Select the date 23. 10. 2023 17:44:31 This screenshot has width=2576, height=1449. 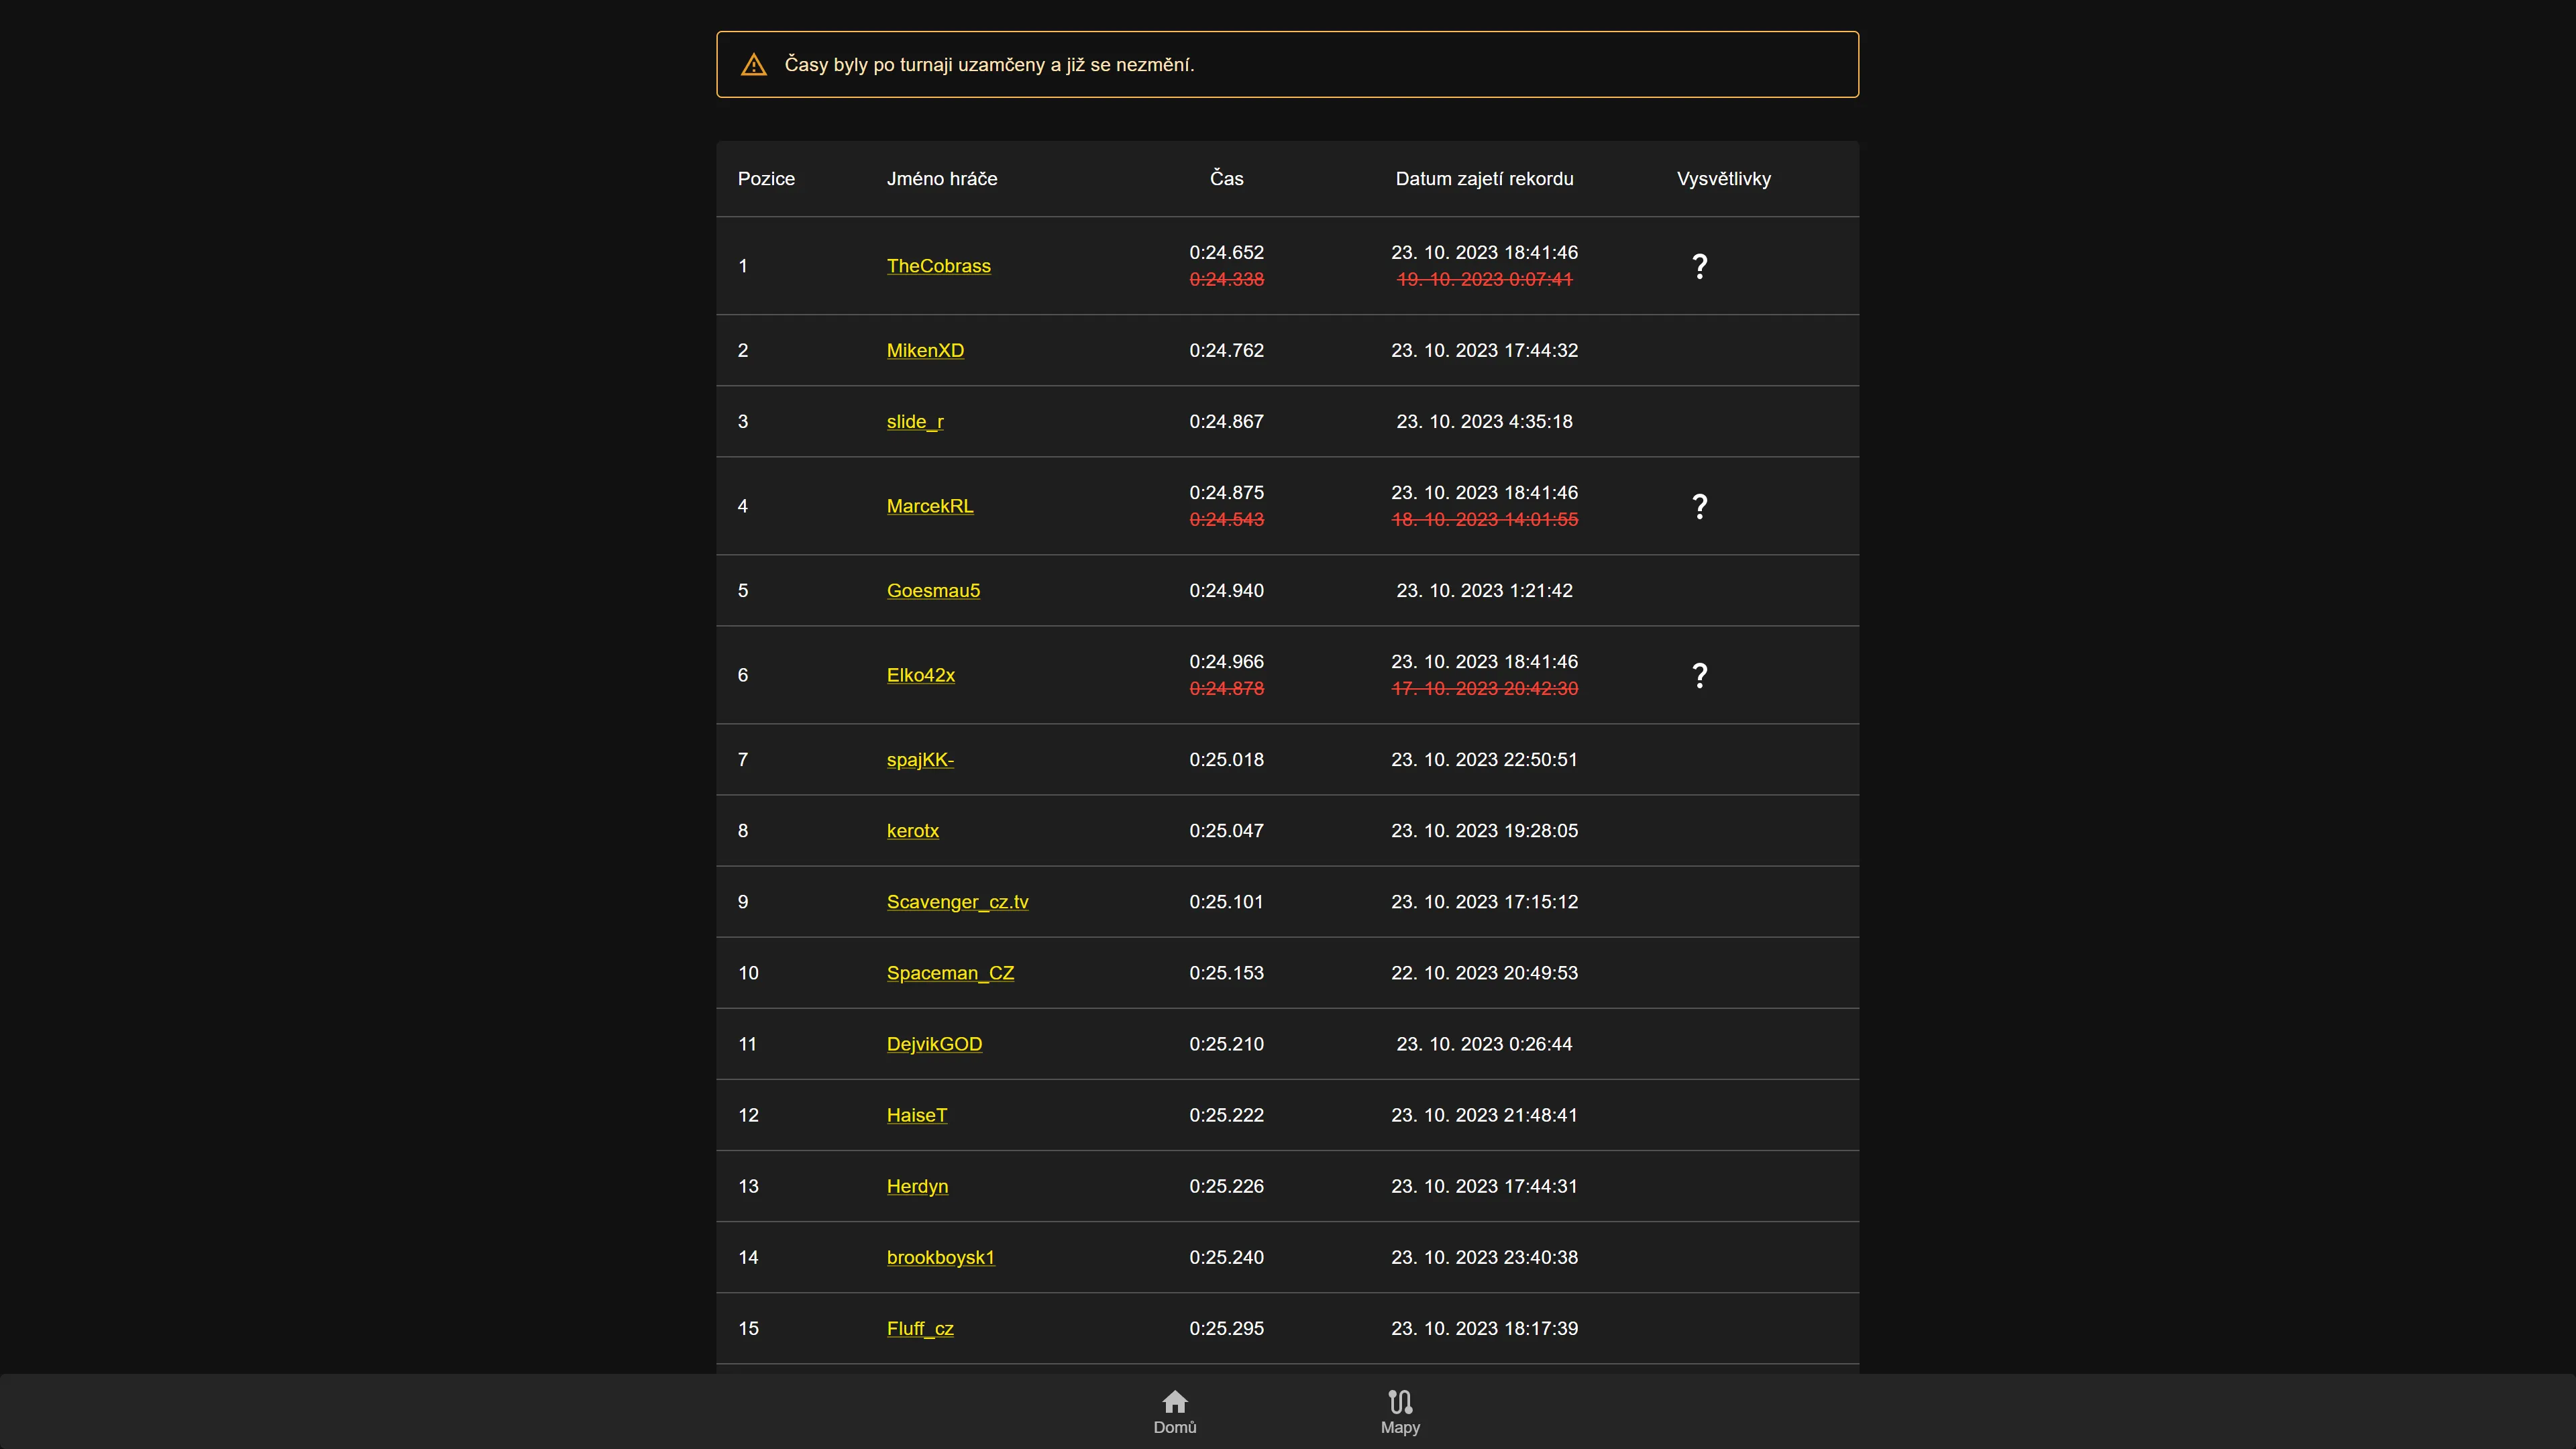pyautogui.click(x=1484, y=1186)
